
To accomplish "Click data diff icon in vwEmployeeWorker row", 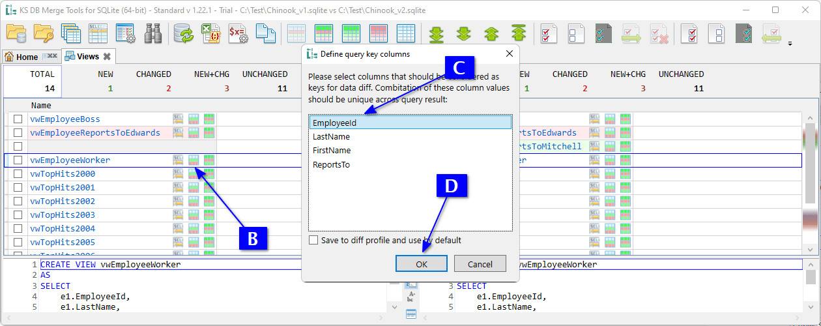I will [x=194, y=160].
